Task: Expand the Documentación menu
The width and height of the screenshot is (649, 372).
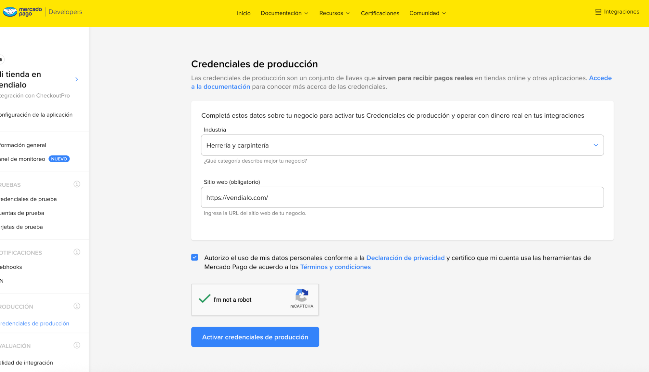Action: (x=284, y=13)
